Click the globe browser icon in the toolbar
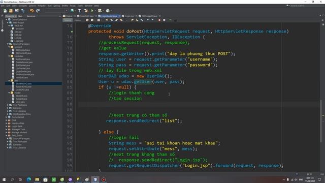325x183 pixels. pos(72,11)
